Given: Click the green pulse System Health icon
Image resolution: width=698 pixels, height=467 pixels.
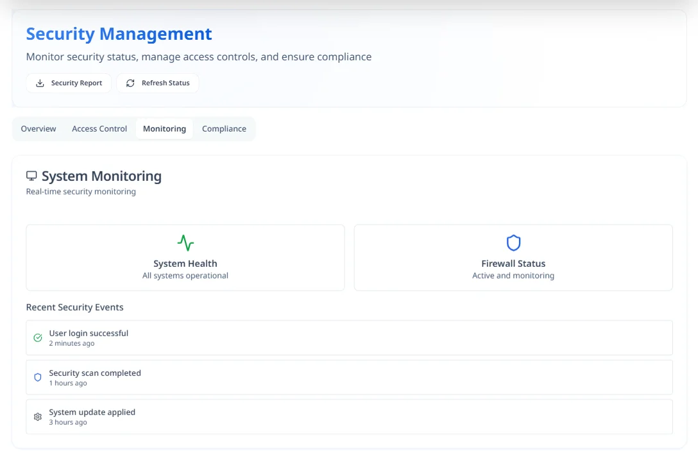Looking at the screenshot, I should [185, 243].
